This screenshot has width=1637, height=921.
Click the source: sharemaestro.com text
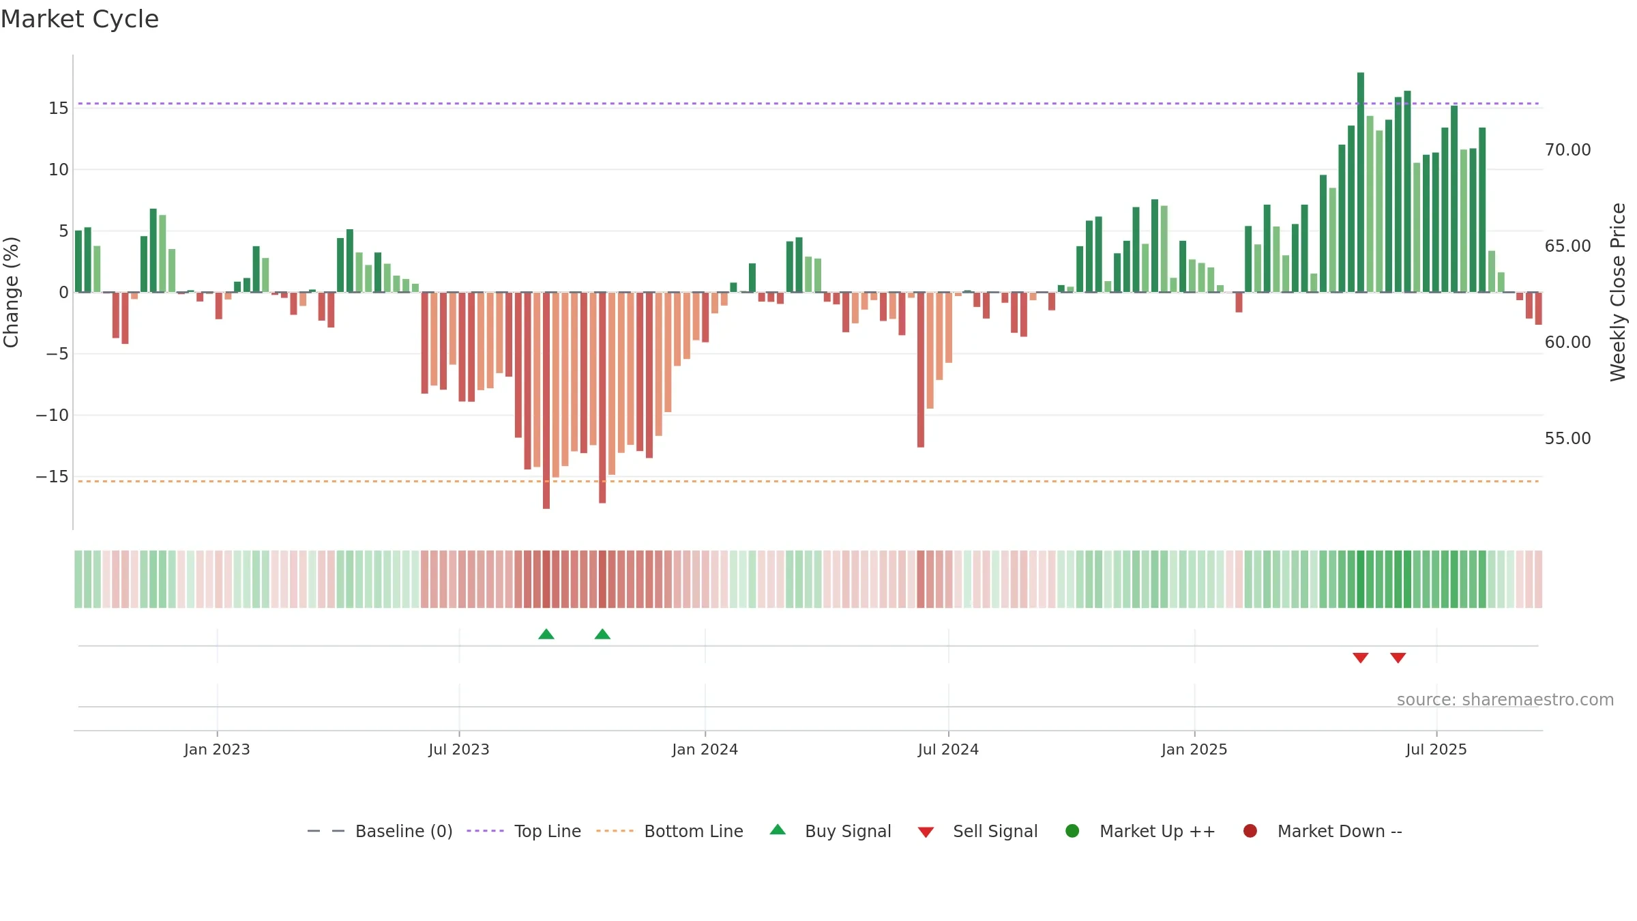click(x=1505, y=699)
